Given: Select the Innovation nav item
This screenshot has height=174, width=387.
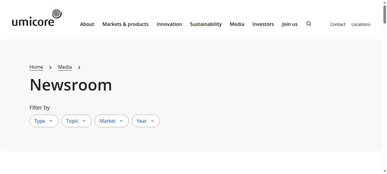Looking at the screenshot, I should (x=169, y=24).
